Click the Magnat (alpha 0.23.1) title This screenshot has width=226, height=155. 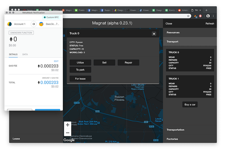112,23
